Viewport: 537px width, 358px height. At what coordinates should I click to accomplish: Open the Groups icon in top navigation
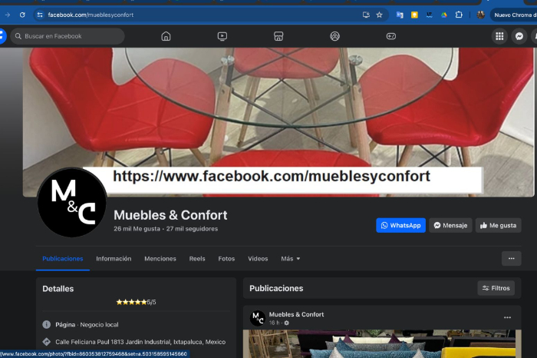click(x=334, y=36)
